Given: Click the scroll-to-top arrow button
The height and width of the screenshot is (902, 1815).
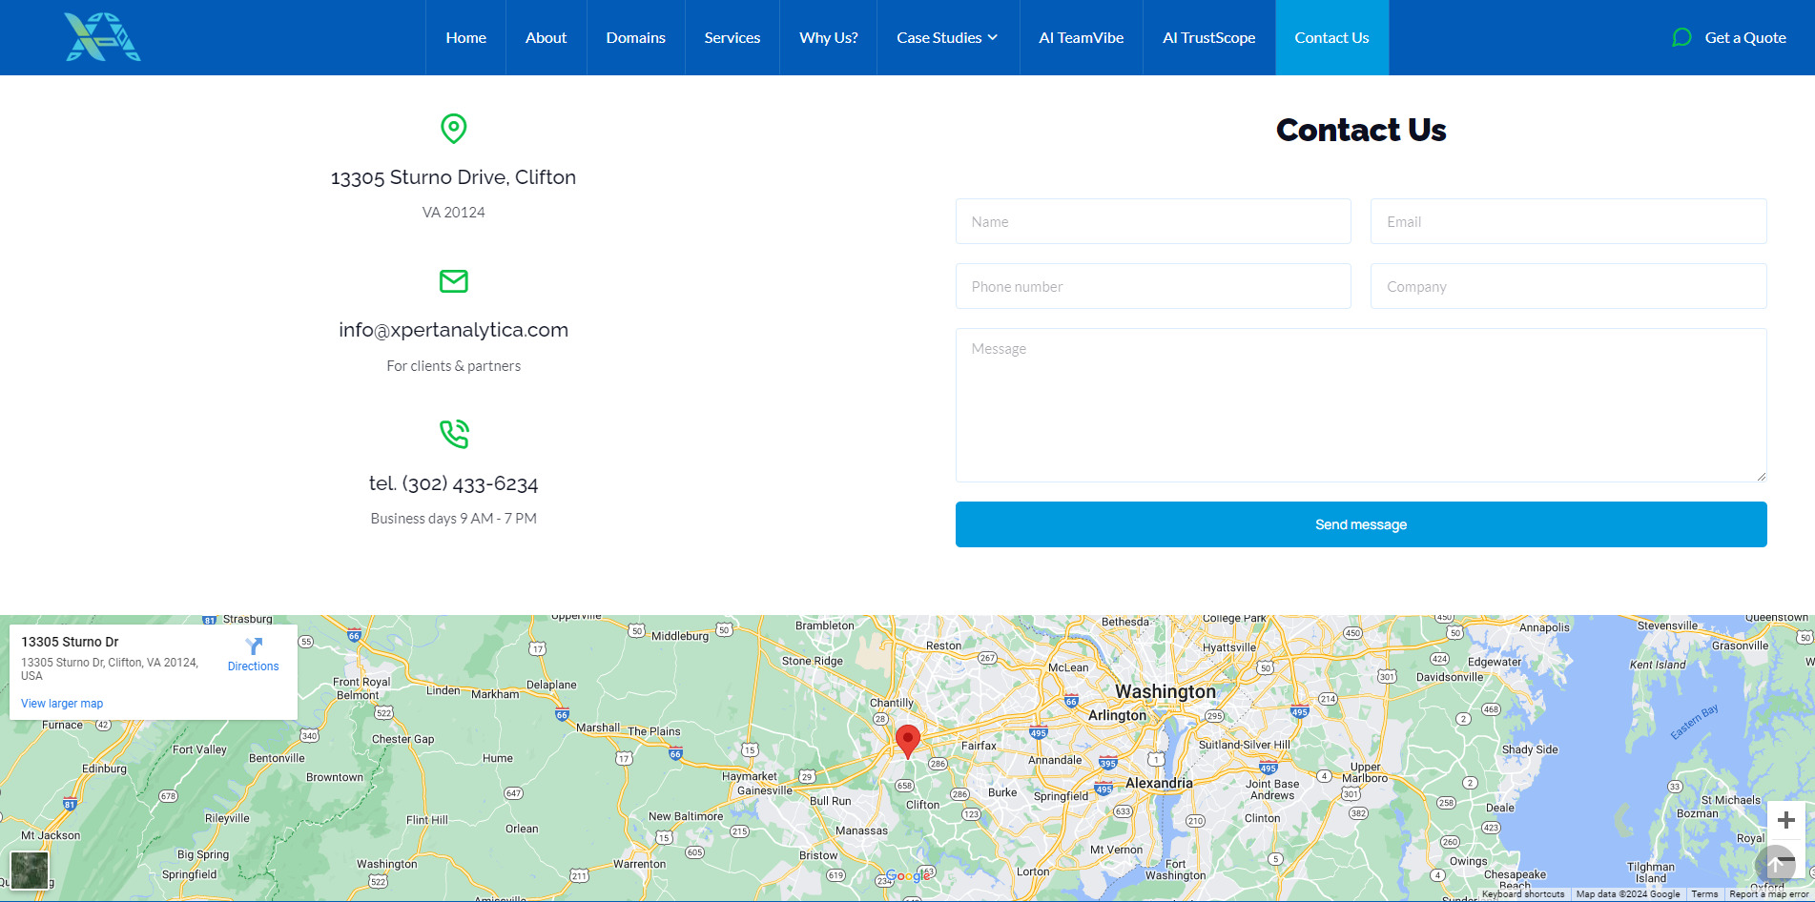Looking at the screenshot, I should [x=1775, y=865].
